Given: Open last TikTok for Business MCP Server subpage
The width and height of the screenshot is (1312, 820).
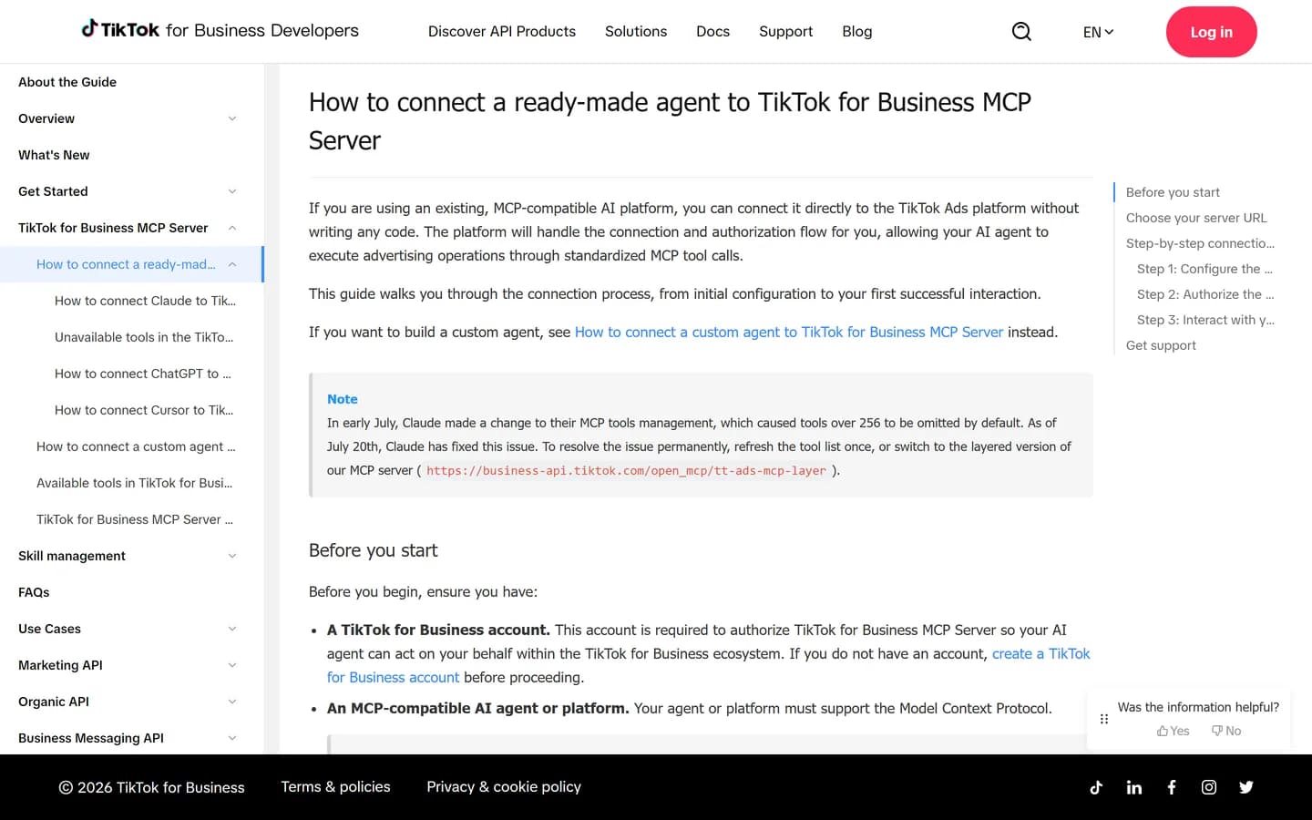Looking at the screenshot, I should coord(135,519).
